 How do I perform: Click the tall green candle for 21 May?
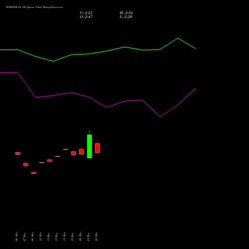point(90,146)
